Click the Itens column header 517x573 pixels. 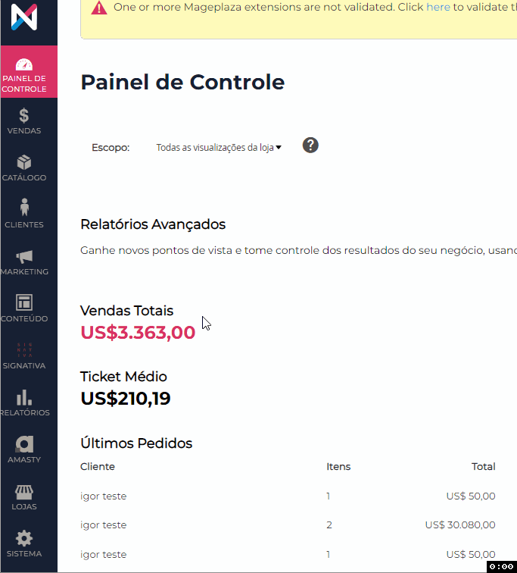click(338, 467)
